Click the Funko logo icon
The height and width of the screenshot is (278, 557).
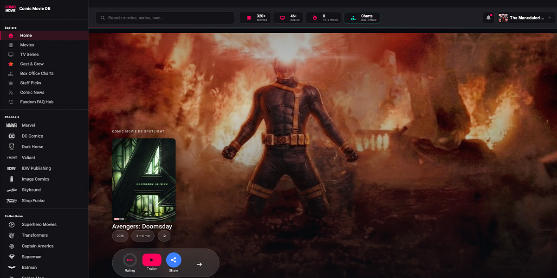coord(12,201)
